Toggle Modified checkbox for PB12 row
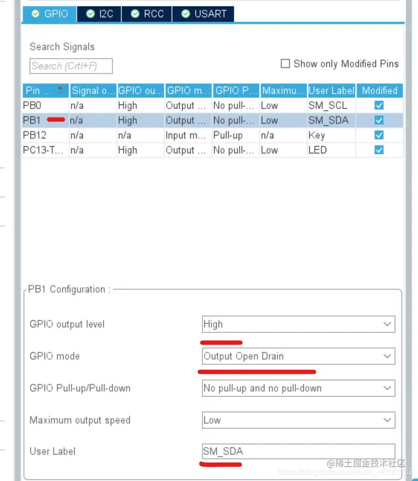 379,135
